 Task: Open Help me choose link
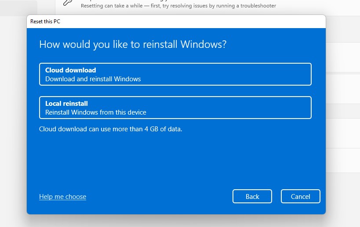63,197
